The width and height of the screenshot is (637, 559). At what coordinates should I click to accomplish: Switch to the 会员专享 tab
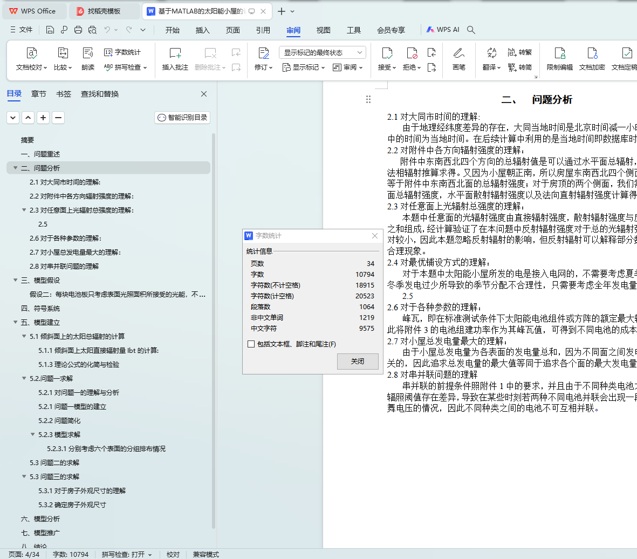(391, 30)
